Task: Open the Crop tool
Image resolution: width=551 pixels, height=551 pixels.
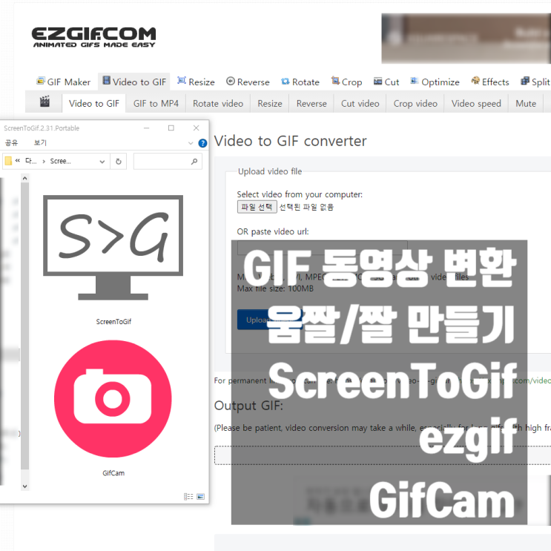Action: tap(347, 82)
